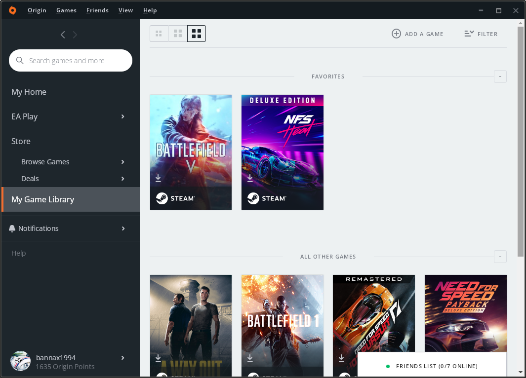Click the bannax1994 profile avatar
Viewport: 526px width, 378px height.
click(20, 362)
